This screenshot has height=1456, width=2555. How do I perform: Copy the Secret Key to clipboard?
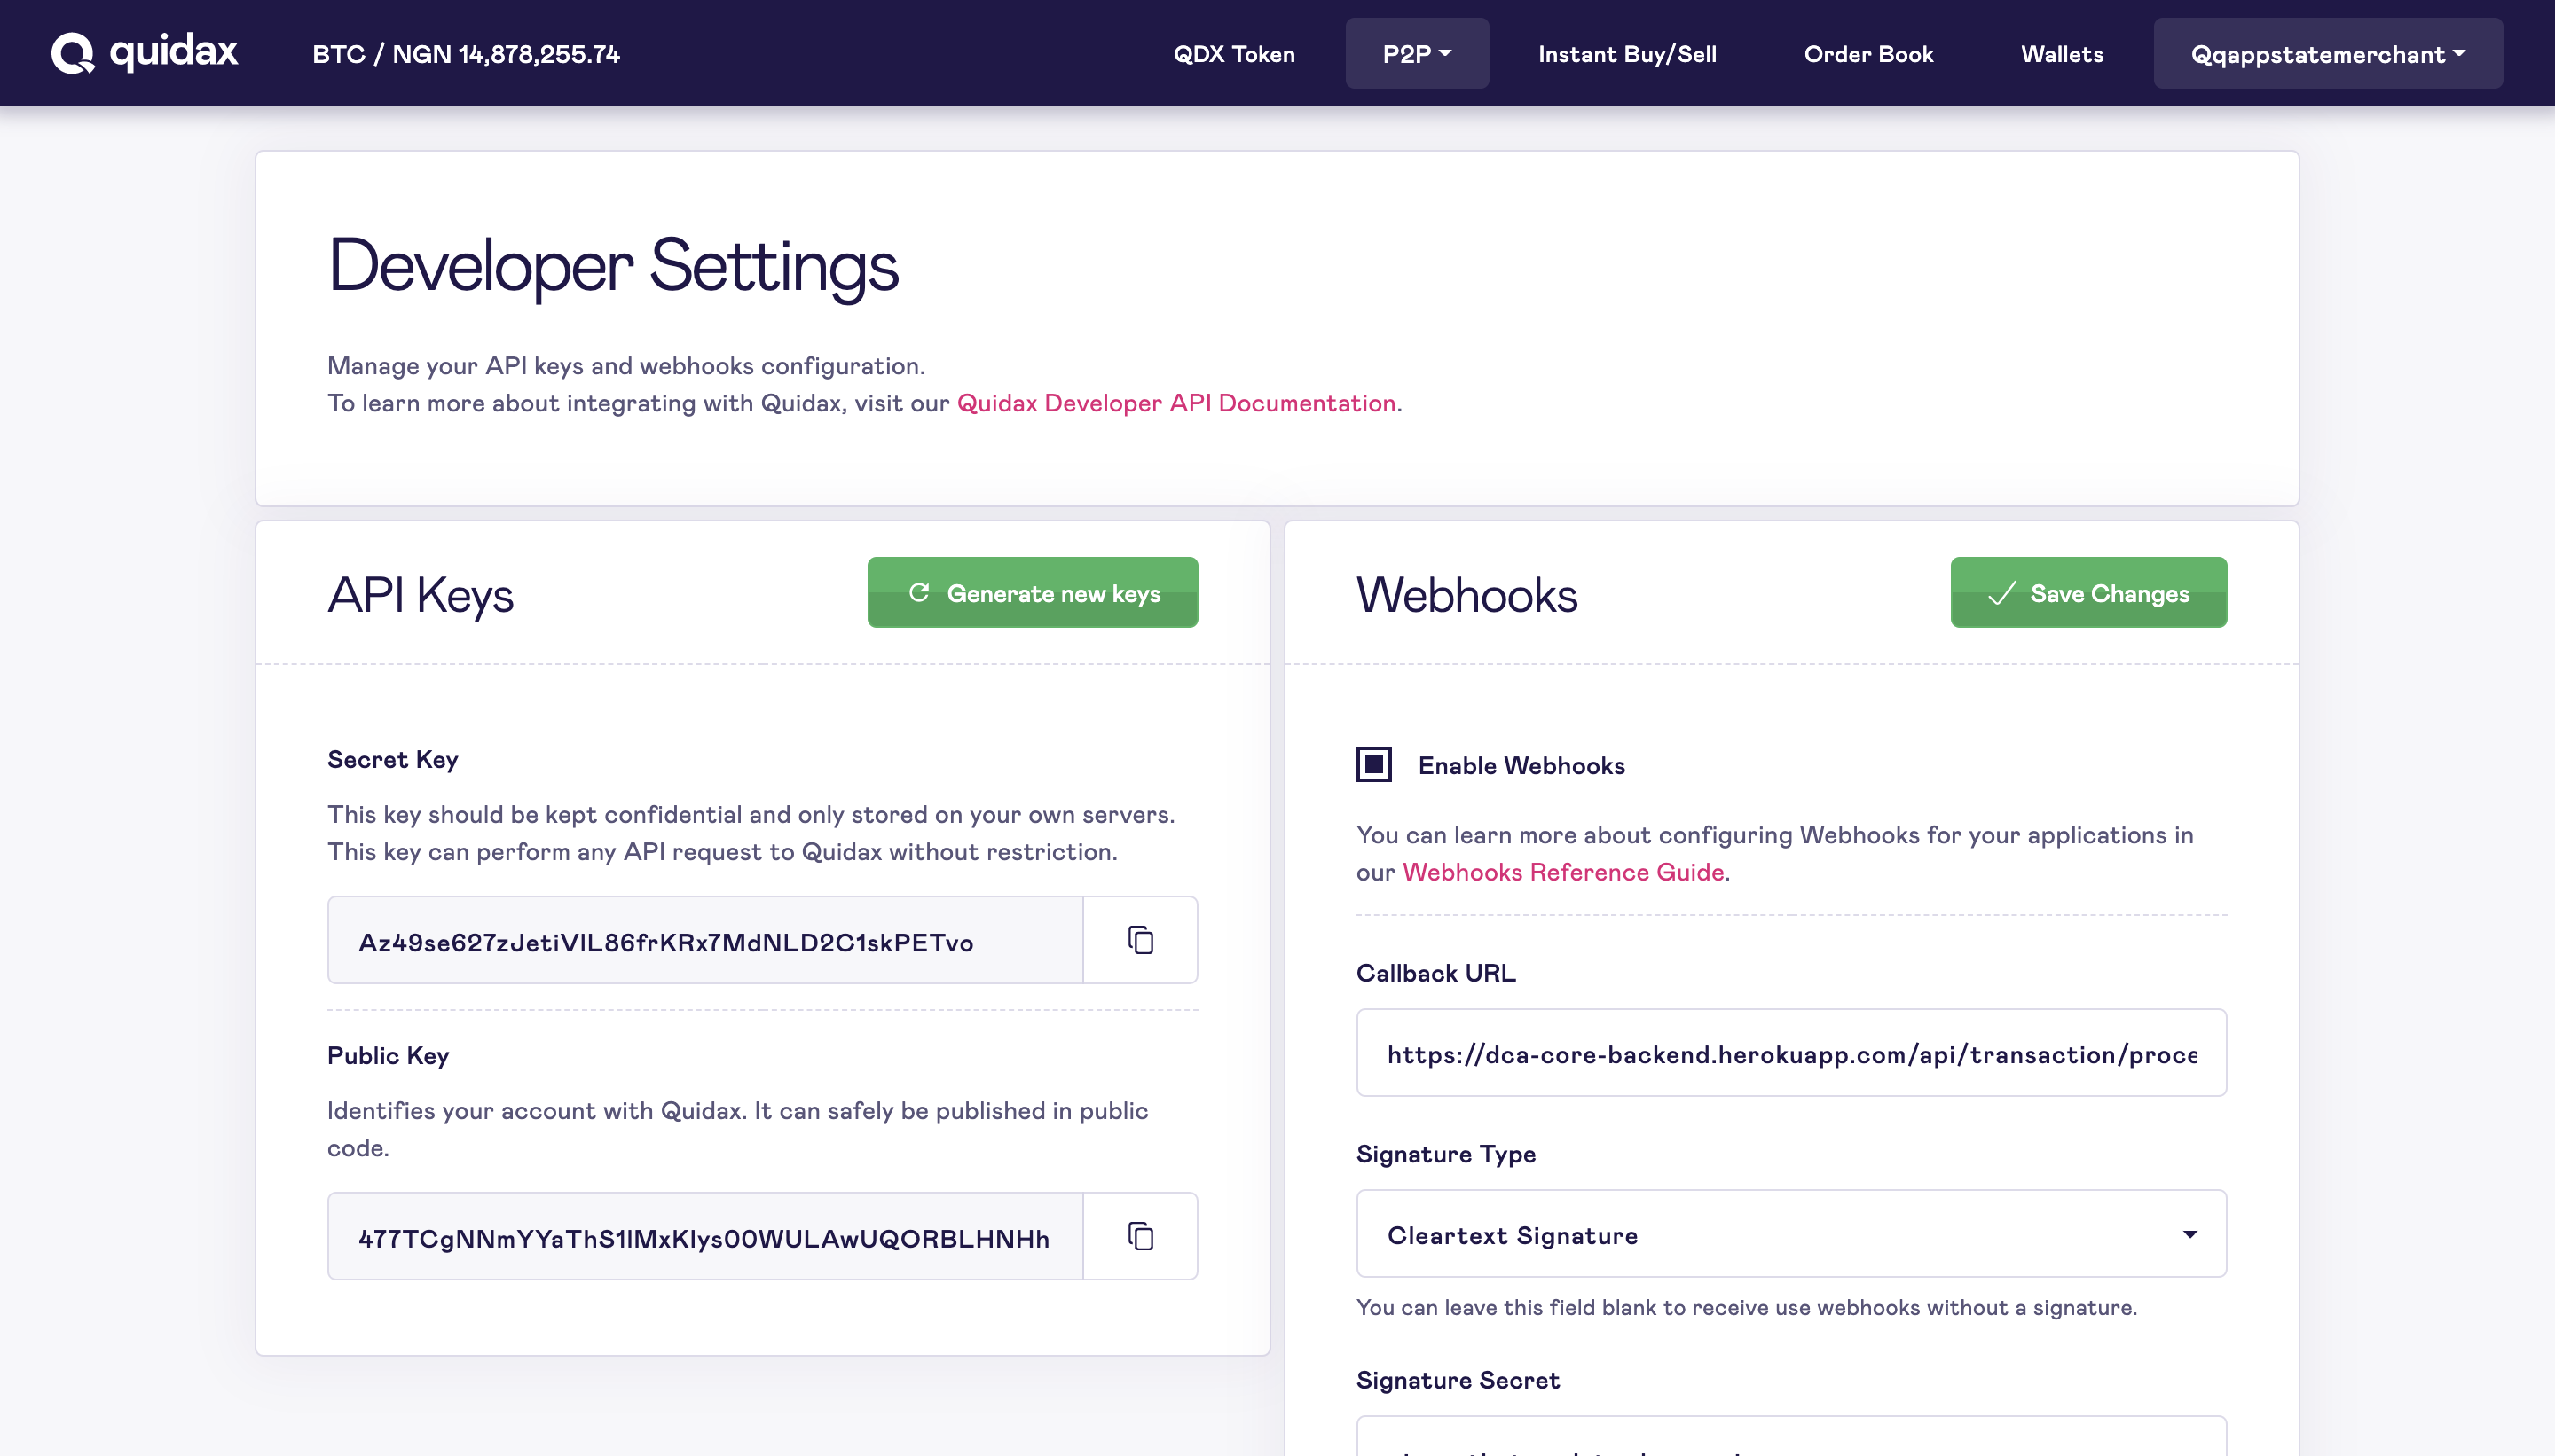[x=1141, y=940]
